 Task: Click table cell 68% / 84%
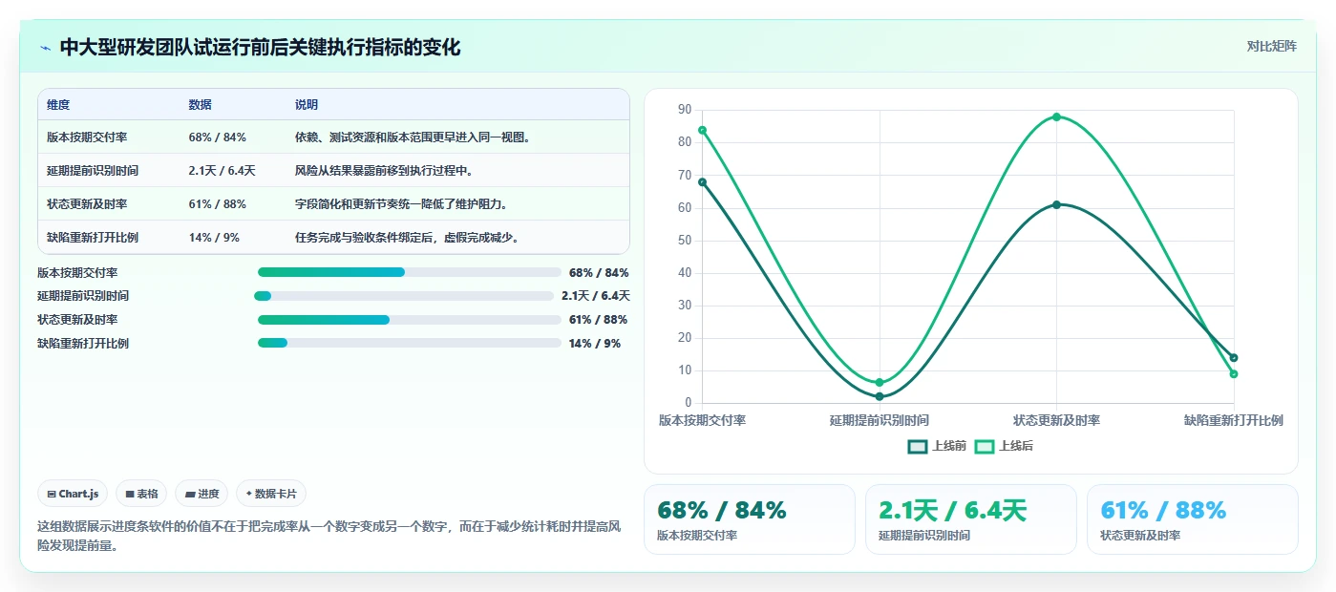218,137
